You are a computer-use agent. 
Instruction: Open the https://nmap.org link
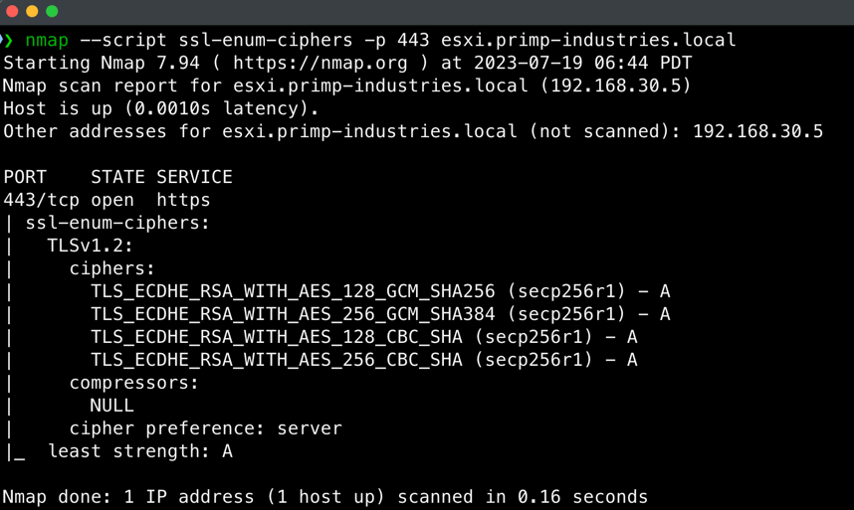(x=320, y=63)
